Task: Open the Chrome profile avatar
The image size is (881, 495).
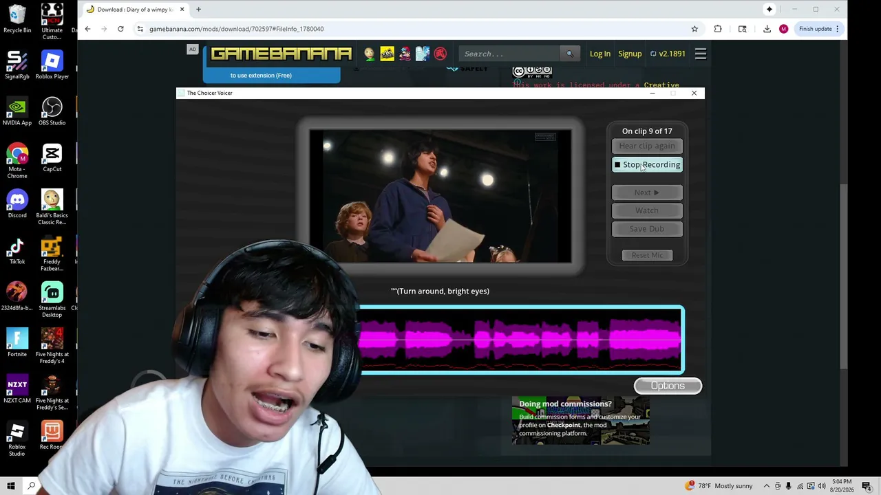Action: pyautogui.click(x=783, y=29)
